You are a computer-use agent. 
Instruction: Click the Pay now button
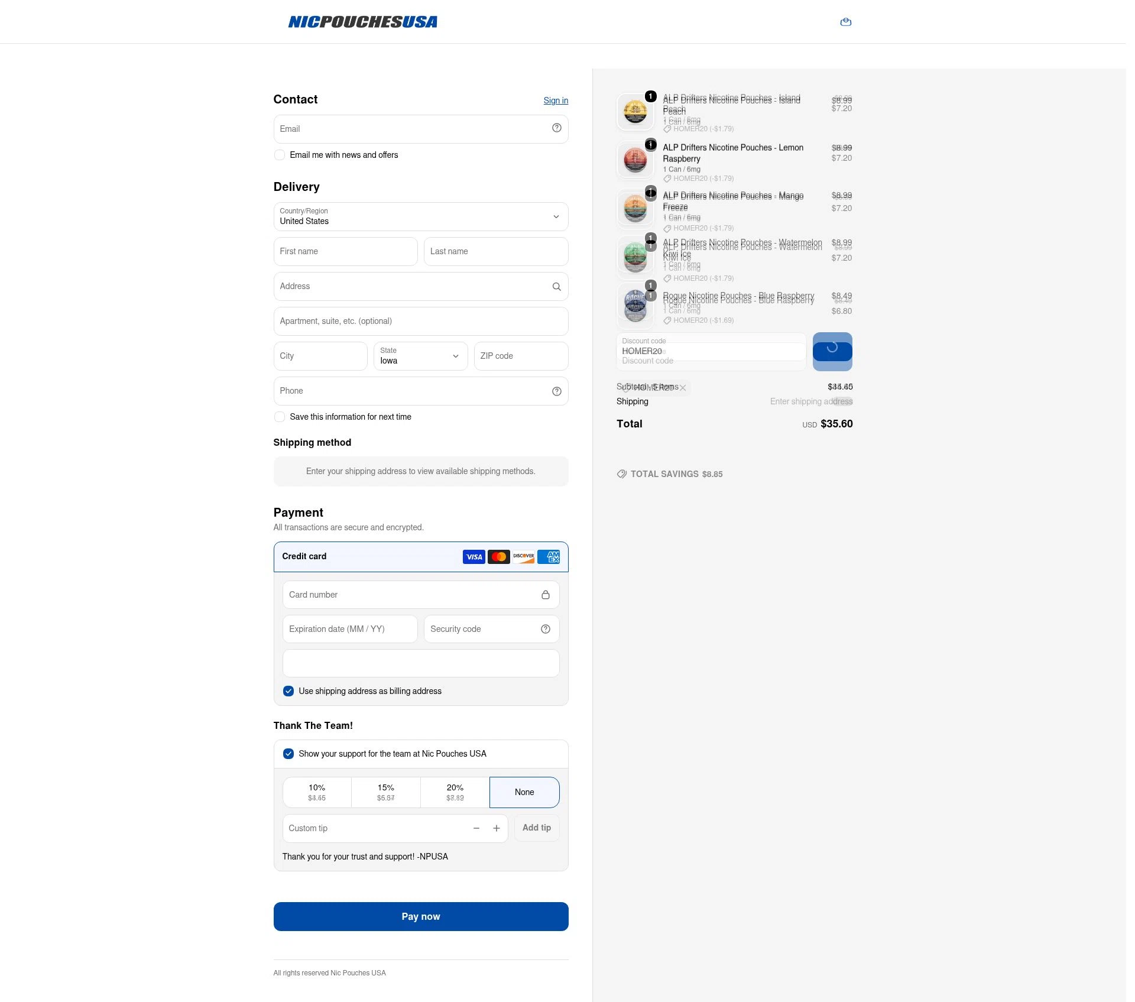(x=421, y=916)
